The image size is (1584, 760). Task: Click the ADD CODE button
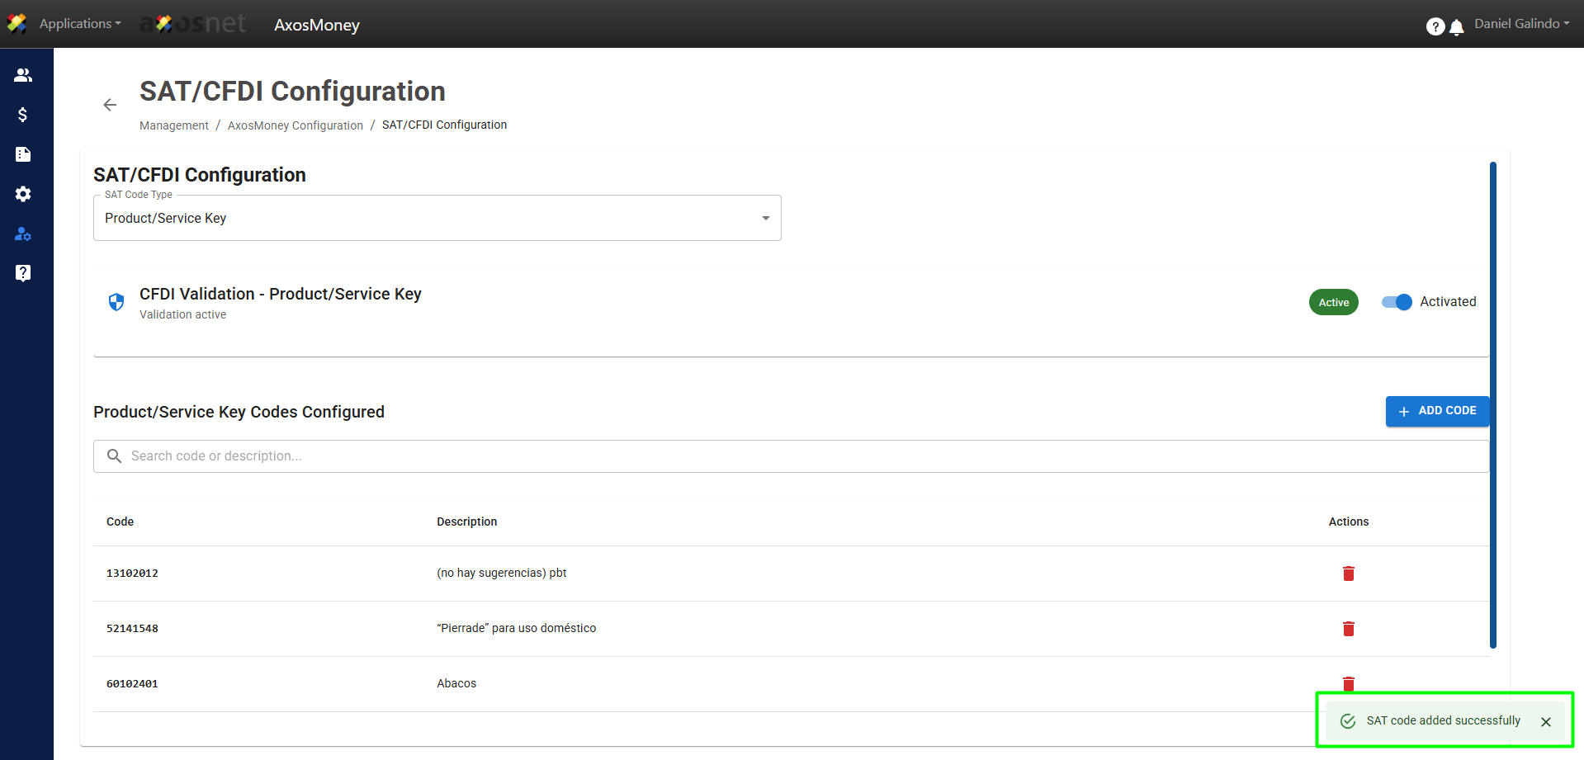click(1436, 411)
